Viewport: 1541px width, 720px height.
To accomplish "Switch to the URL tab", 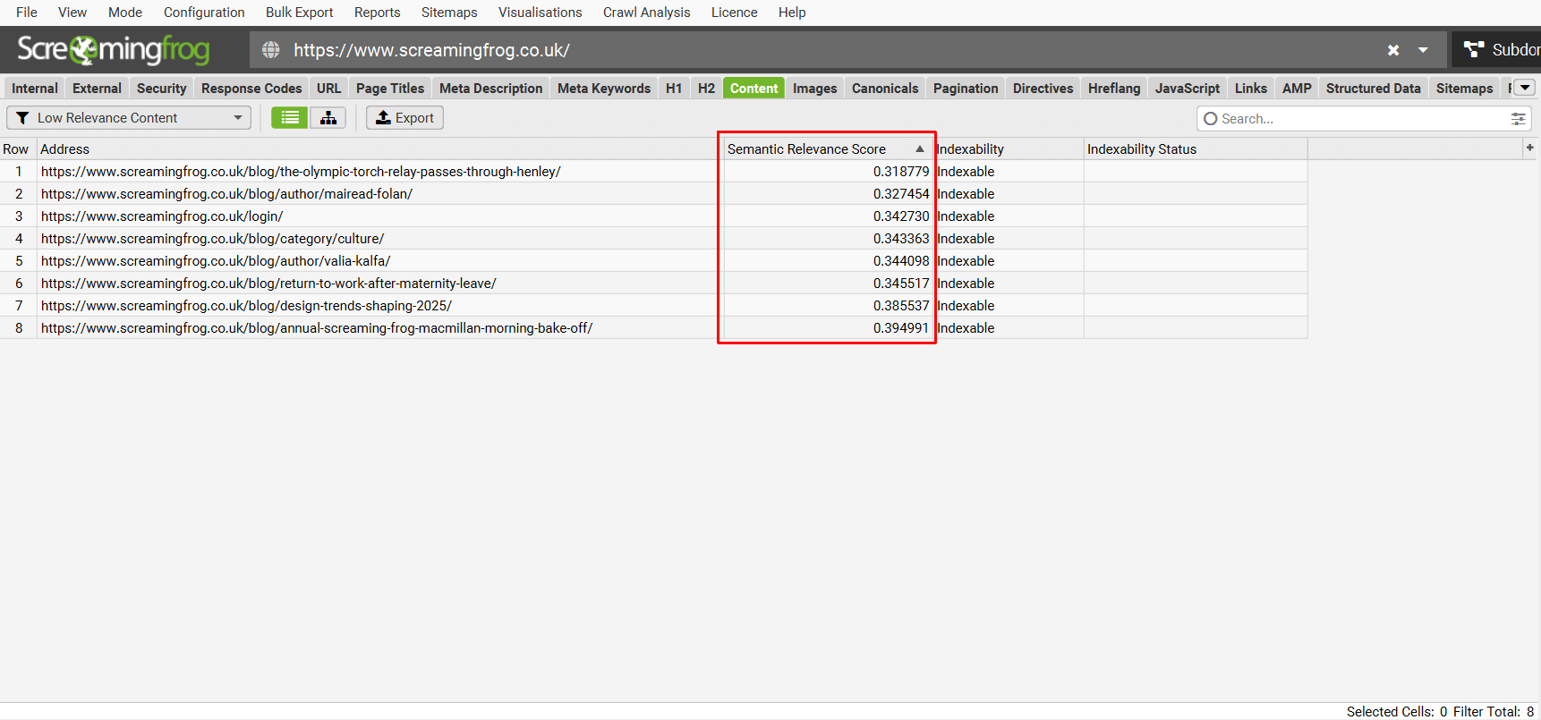I will coord(328,88).
